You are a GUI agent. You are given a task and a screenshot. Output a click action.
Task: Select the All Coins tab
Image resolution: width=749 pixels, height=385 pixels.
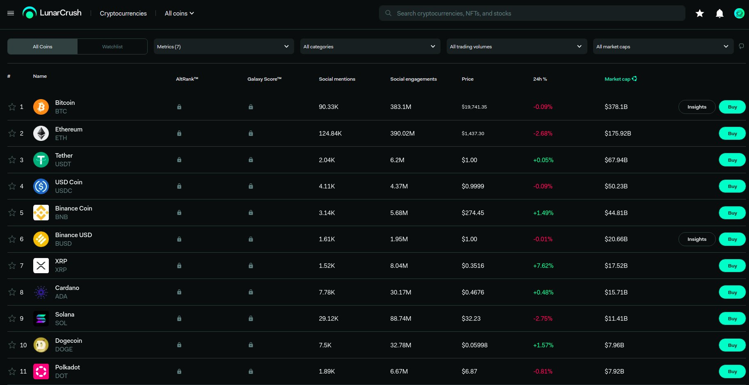tap(43, 47)
